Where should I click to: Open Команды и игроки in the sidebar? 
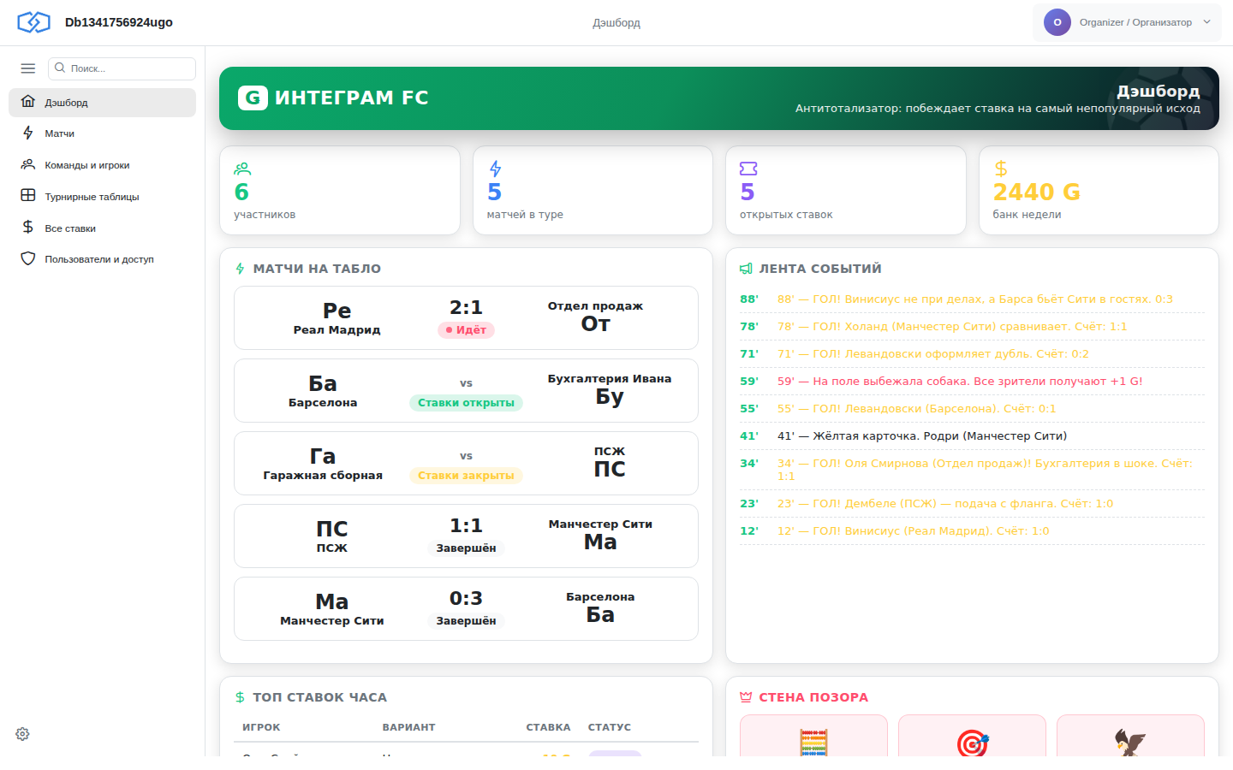102,165
